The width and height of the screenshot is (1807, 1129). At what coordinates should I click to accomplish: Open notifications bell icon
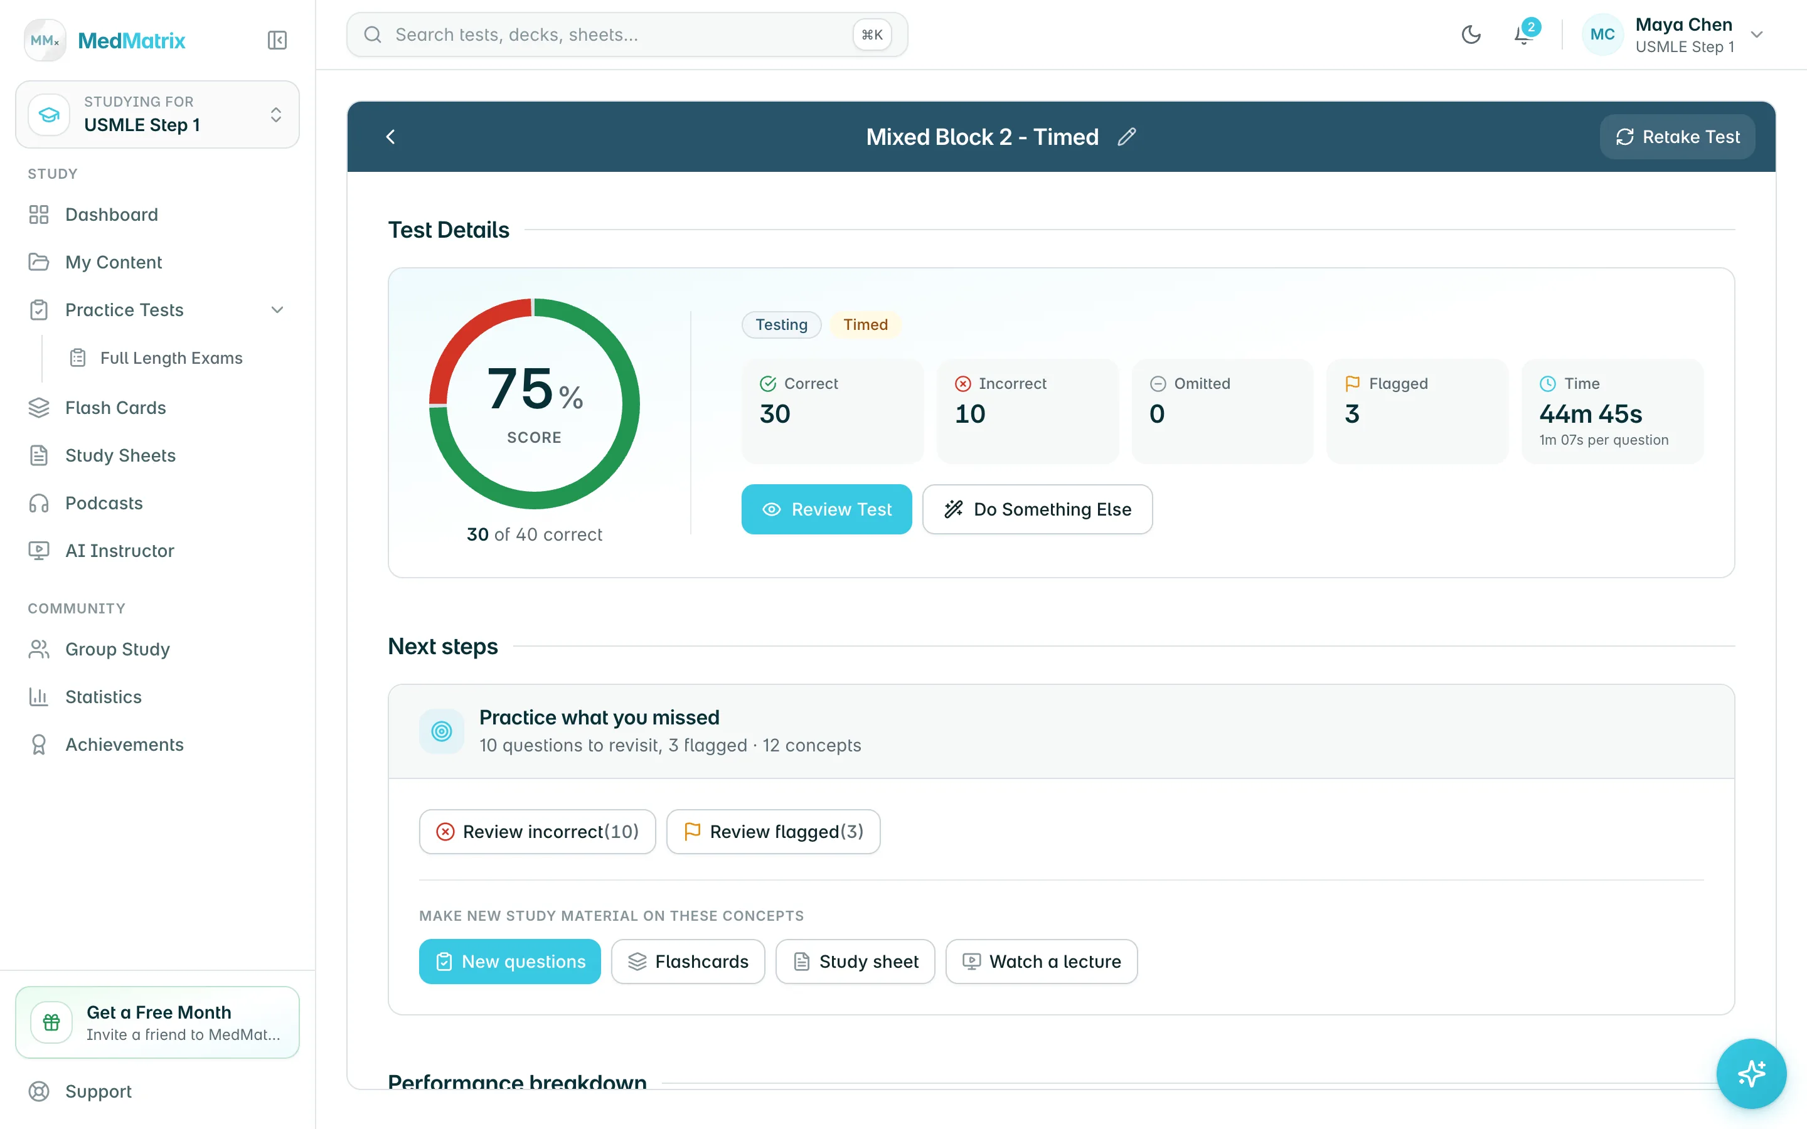coord(1523,34)
